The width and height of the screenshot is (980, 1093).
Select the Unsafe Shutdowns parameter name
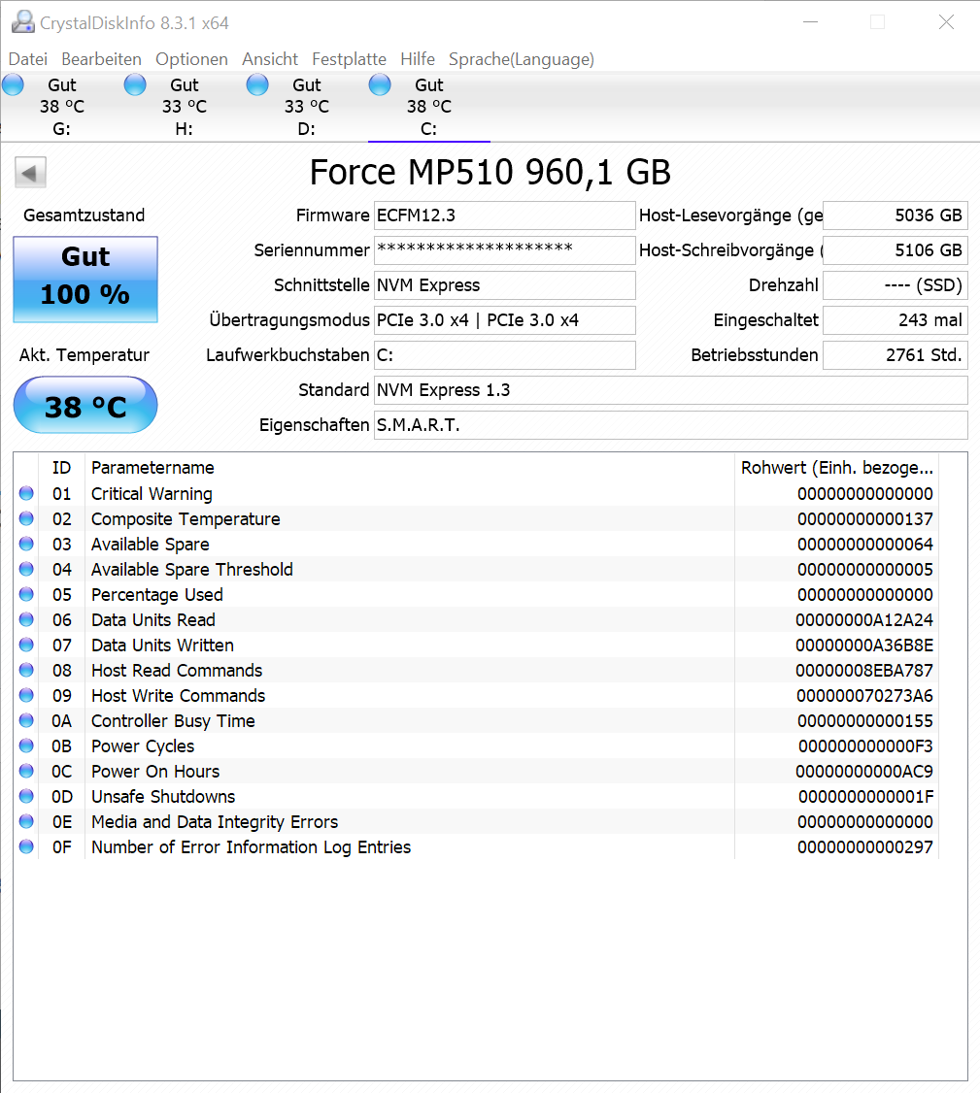163,796
